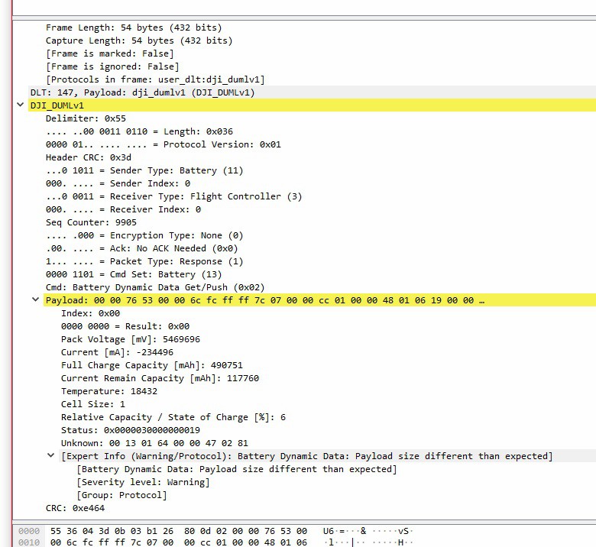The image size is (596, 547).
Task: Select the 'Sender Type: Battery (11)' field
Action: (x=144, y=170)
